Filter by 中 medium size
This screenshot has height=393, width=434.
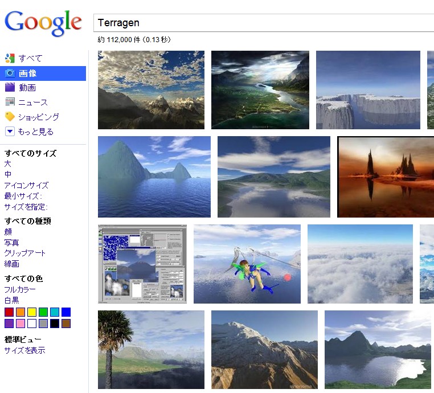(x=8, y=174)
